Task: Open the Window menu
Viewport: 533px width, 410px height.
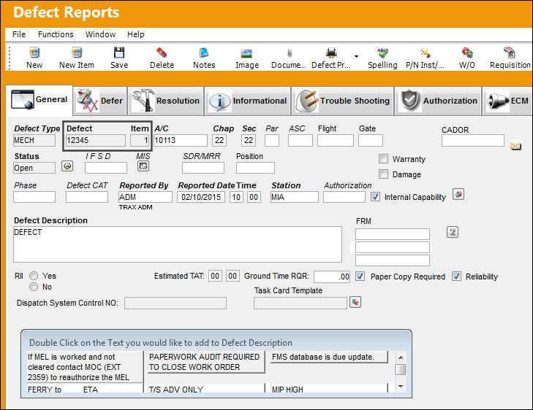Action: [x=100, y=34]
